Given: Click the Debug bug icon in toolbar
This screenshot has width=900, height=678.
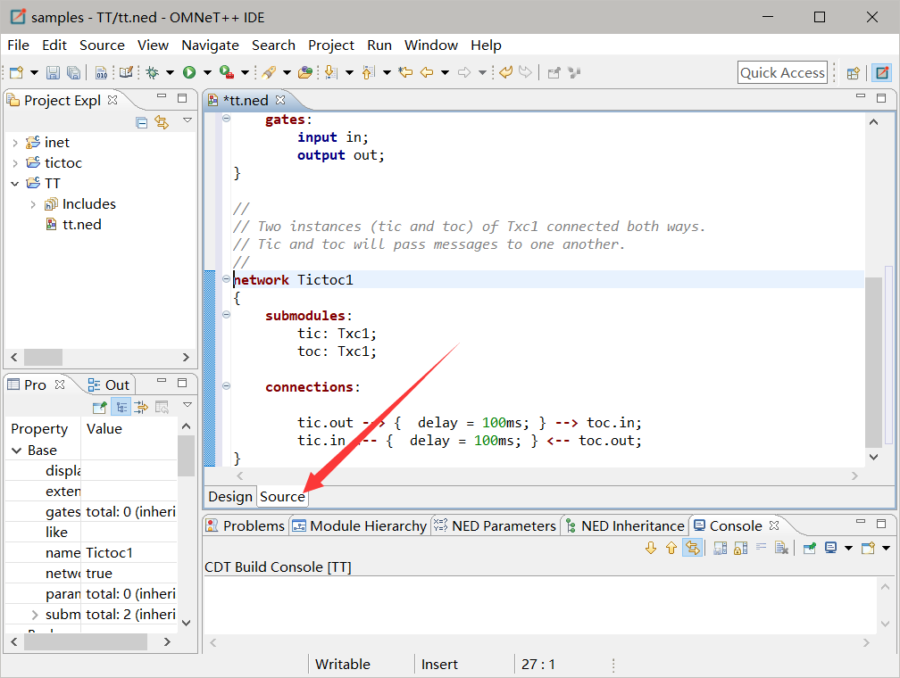Looking at the screenshot, I should 153,73.
